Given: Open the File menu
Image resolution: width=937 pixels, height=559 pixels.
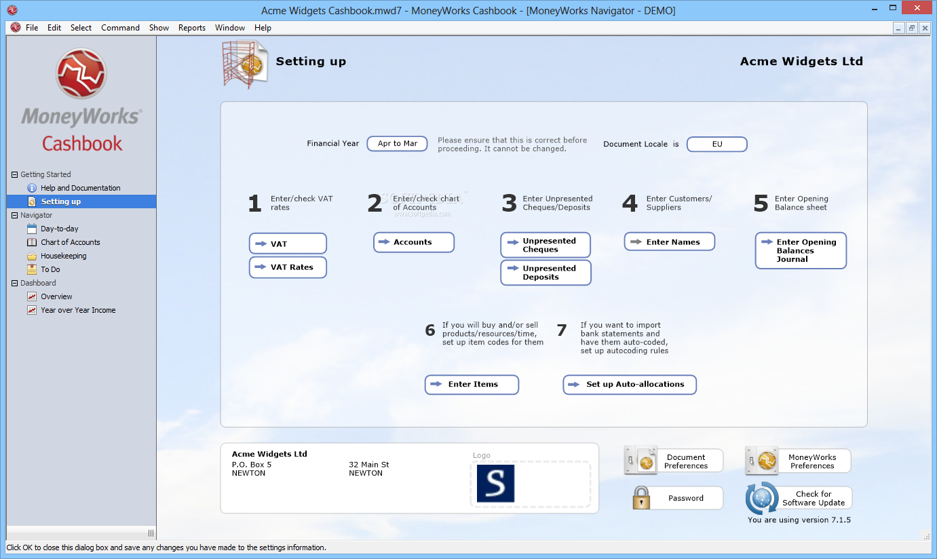Looking at the screenshot, I should [32, 28].
